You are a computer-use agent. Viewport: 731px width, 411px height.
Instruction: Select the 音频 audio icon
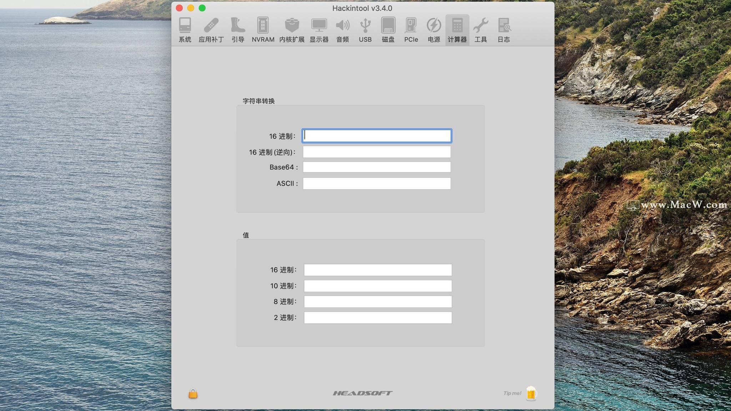coord(342,30)
